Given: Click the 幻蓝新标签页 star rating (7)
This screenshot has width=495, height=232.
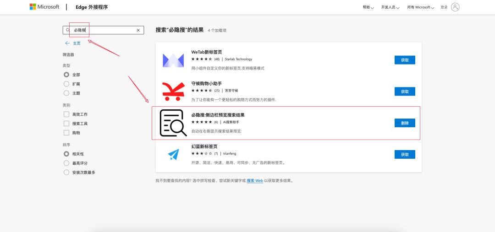Looking at the screenshot, I should (204, 153).
